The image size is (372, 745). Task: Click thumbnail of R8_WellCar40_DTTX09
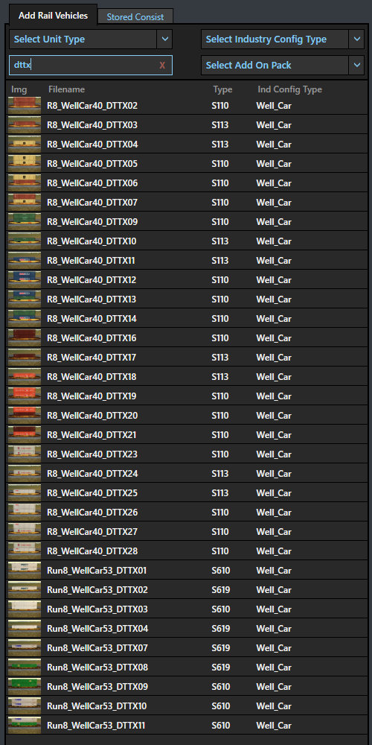[x=25, y=222]
